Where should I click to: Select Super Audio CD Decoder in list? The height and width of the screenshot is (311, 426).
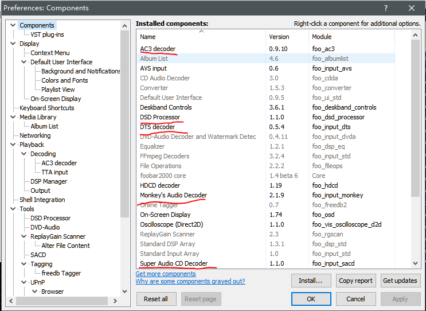click(174, 263)
